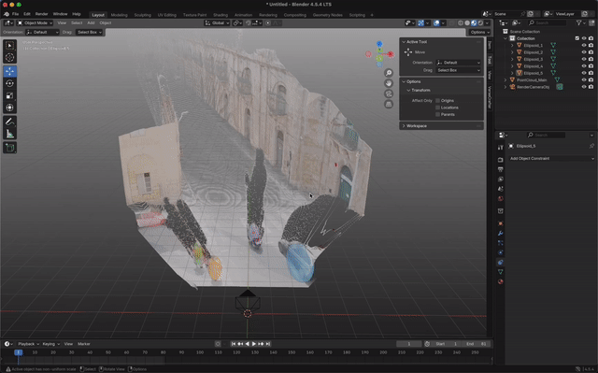Open the Output properties tab

[501, 169]
